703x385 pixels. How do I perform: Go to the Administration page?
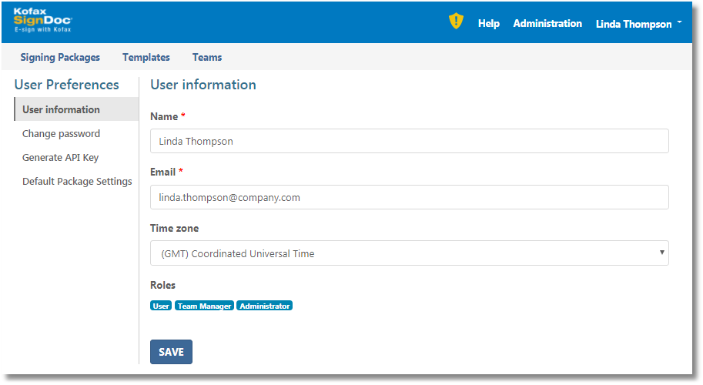click(547, 24)
